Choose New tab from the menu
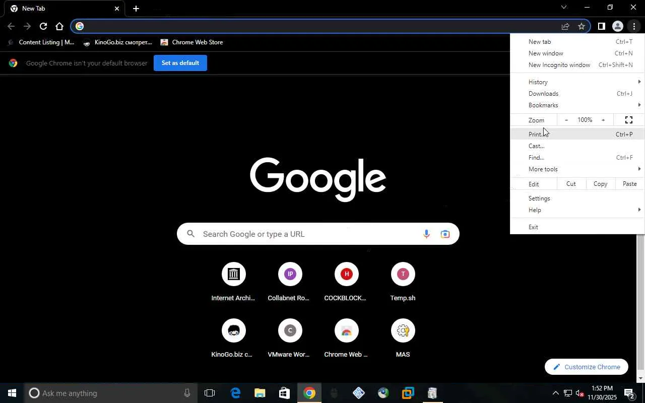 (x=577, y=42)
